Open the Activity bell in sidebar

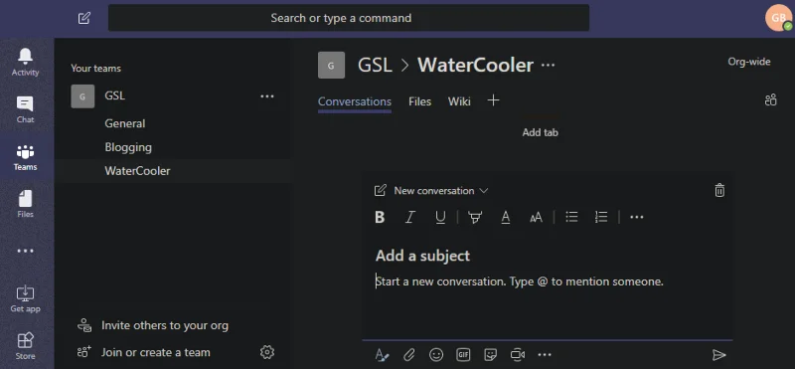[x=26, y=62]
